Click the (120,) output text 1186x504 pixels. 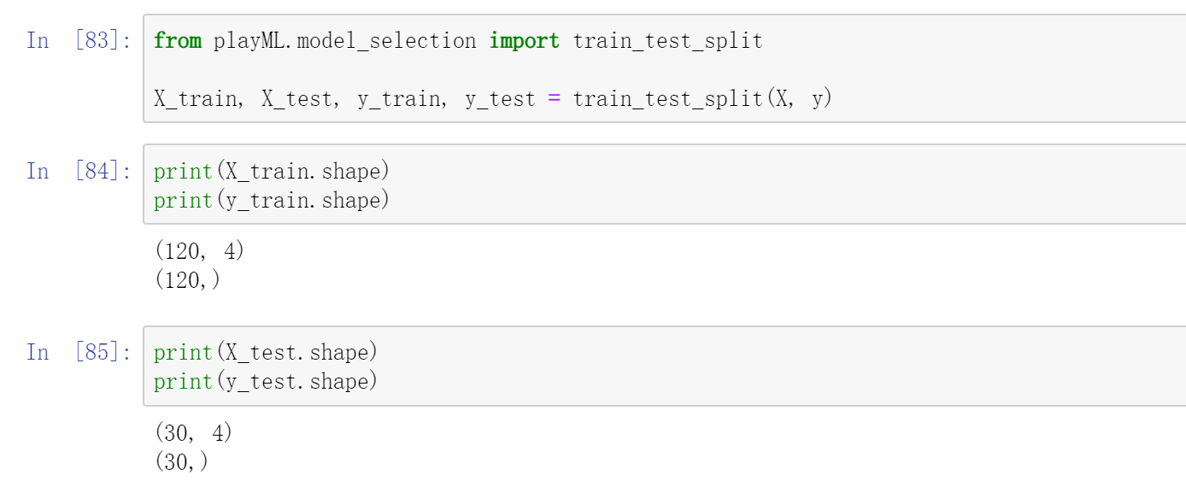pos(186,279)
